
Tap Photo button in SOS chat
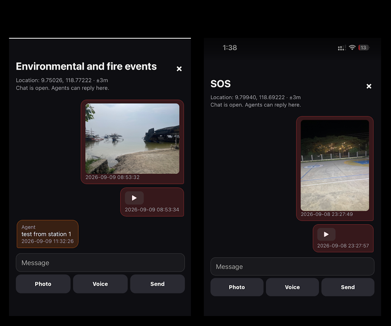(x=237, y=287)
